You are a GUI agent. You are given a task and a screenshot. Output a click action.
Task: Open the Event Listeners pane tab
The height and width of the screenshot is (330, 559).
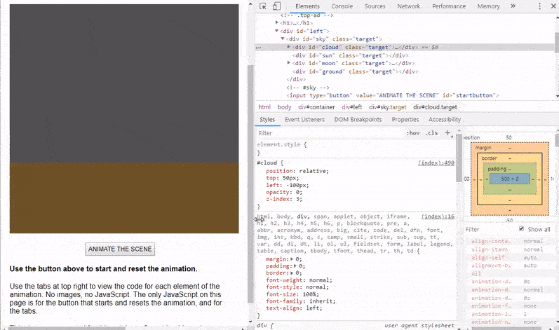(304, 120)
